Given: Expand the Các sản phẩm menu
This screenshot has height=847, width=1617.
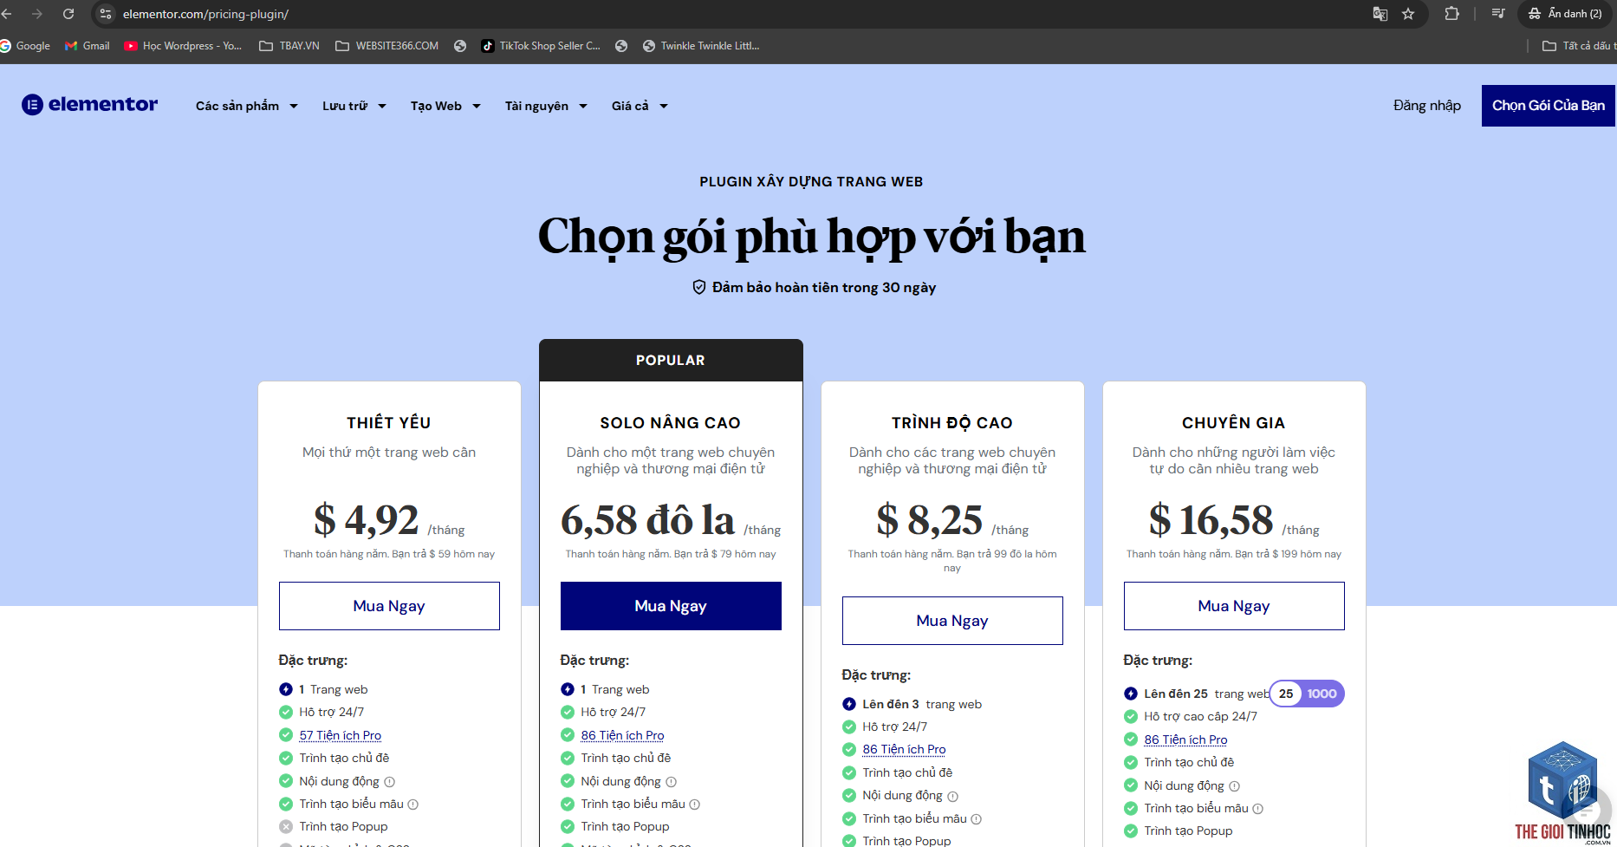Looking at the screenshot, I should [247, 106].
